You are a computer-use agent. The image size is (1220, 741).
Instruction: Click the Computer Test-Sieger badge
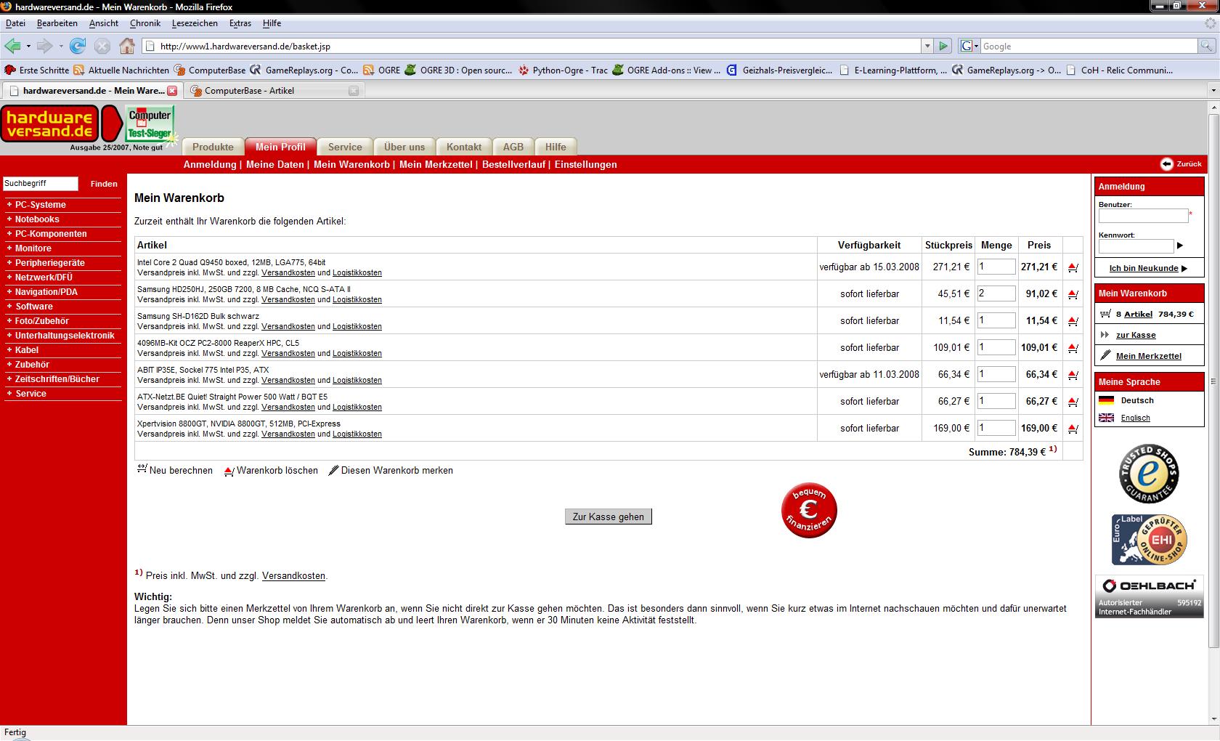click(x=150, y=124)
